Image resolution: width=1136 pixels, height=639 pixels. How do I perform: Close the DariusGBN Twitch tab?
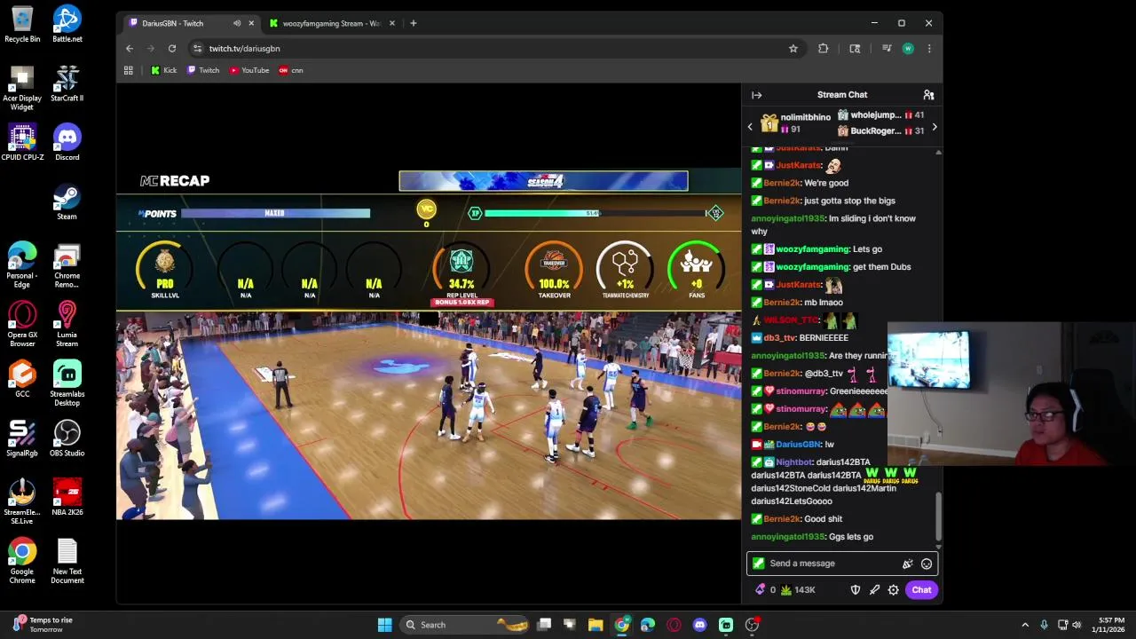point(251,23)
